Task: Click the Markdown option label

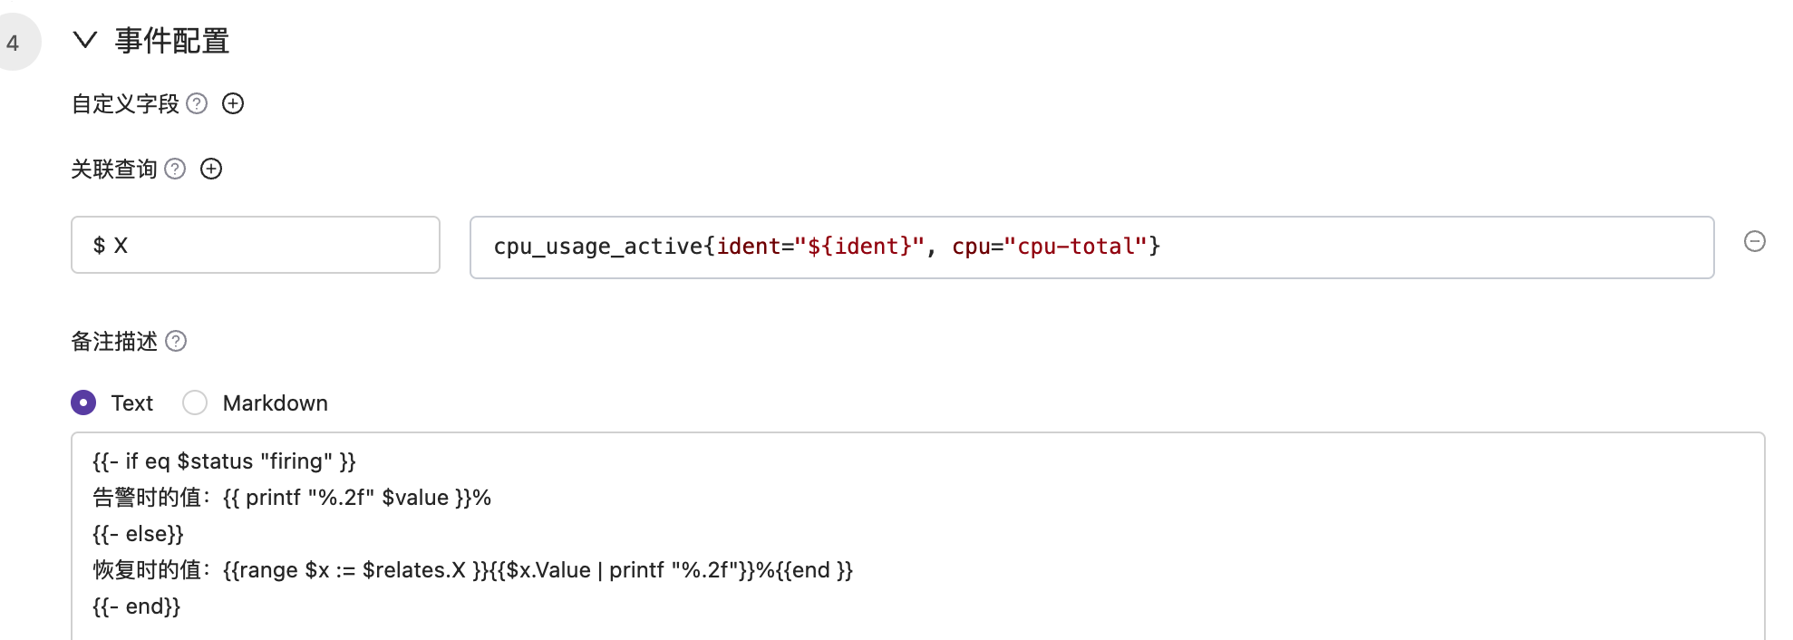Action: pos(276,403)
